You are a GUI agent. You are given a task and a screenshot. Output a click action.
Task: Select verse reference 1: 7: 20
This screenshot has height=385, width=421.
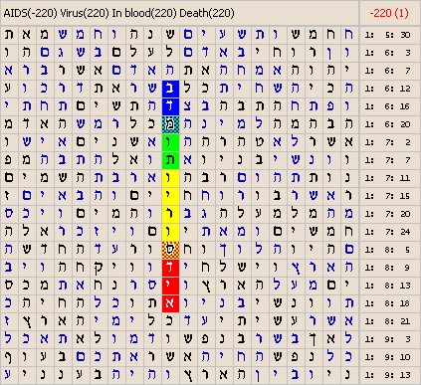click(387, 214)
